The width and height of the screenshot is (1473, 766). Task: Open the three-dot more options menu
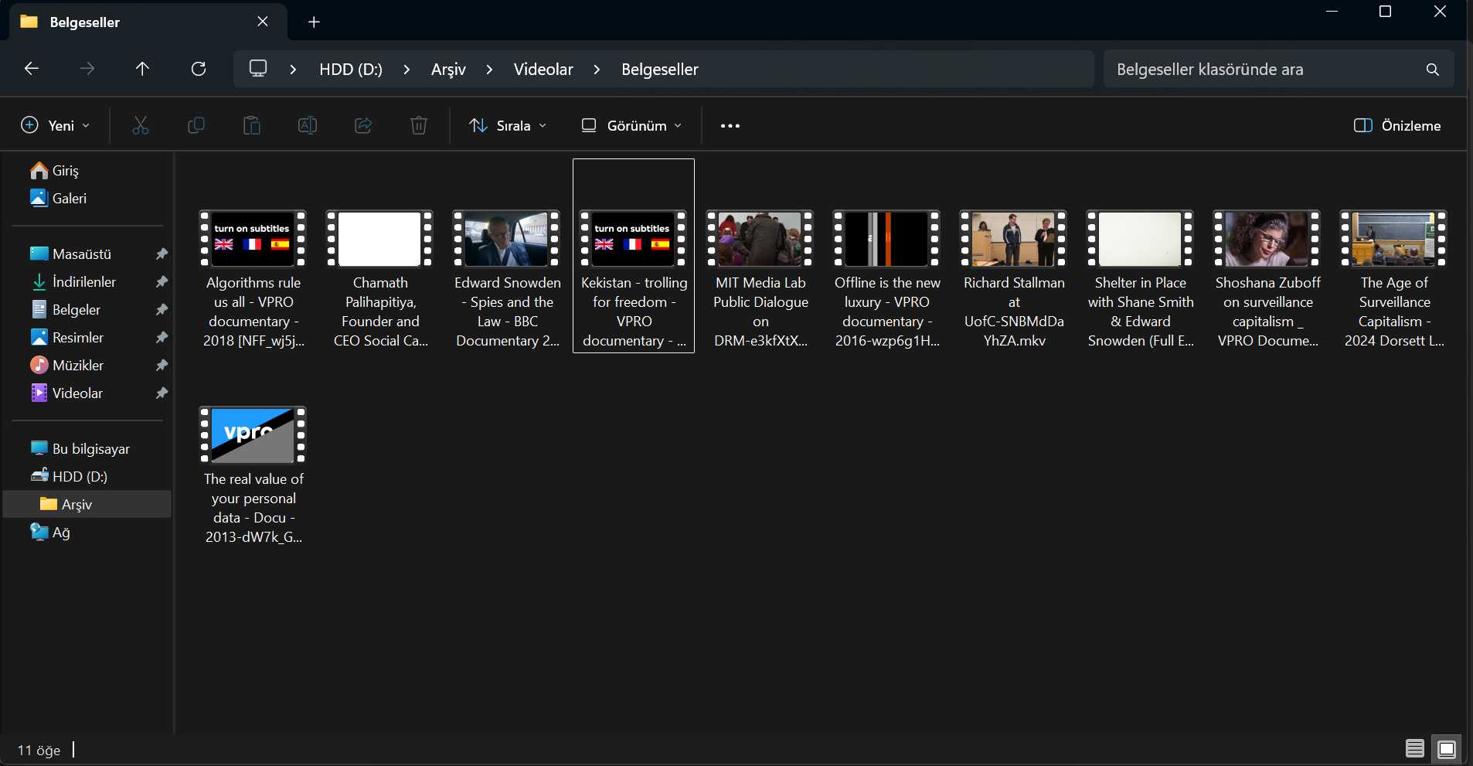(x=730, y=125)
